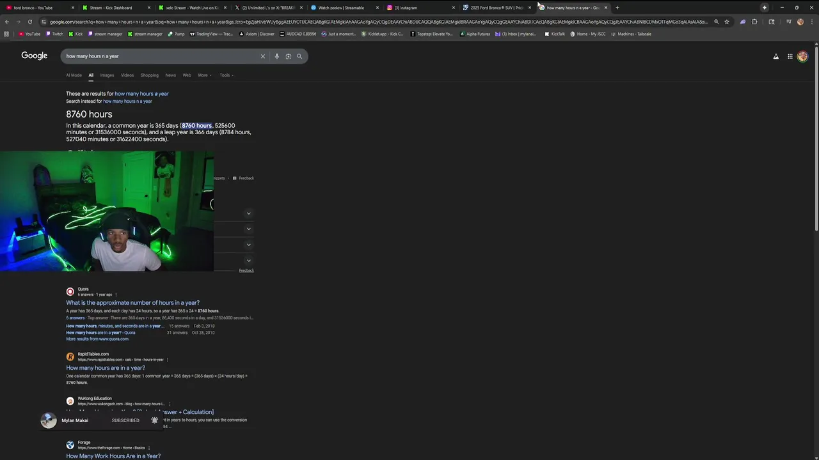Search instead for 'how many hours n a year'
Screen dimensions: 819x460
[127, 102]
